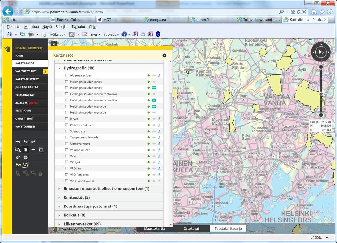Viewport: 337px width, 243px height.
Task: Open the VALITUT TASOT sidebar item
Action: pyautogui.click(x=30, y=71)
